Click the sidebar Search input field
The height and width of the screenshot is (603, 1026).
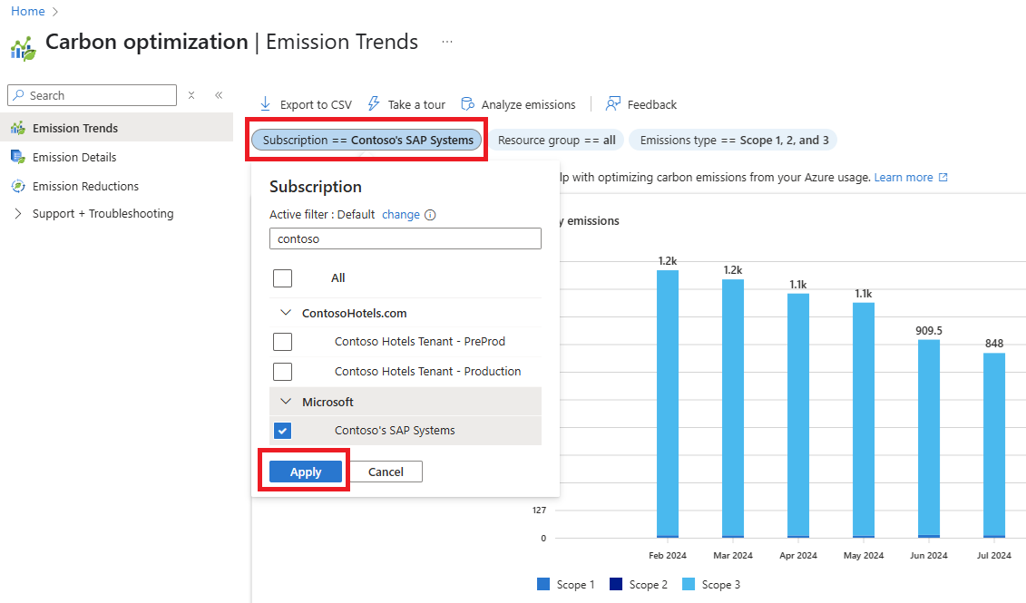point(93,95)
